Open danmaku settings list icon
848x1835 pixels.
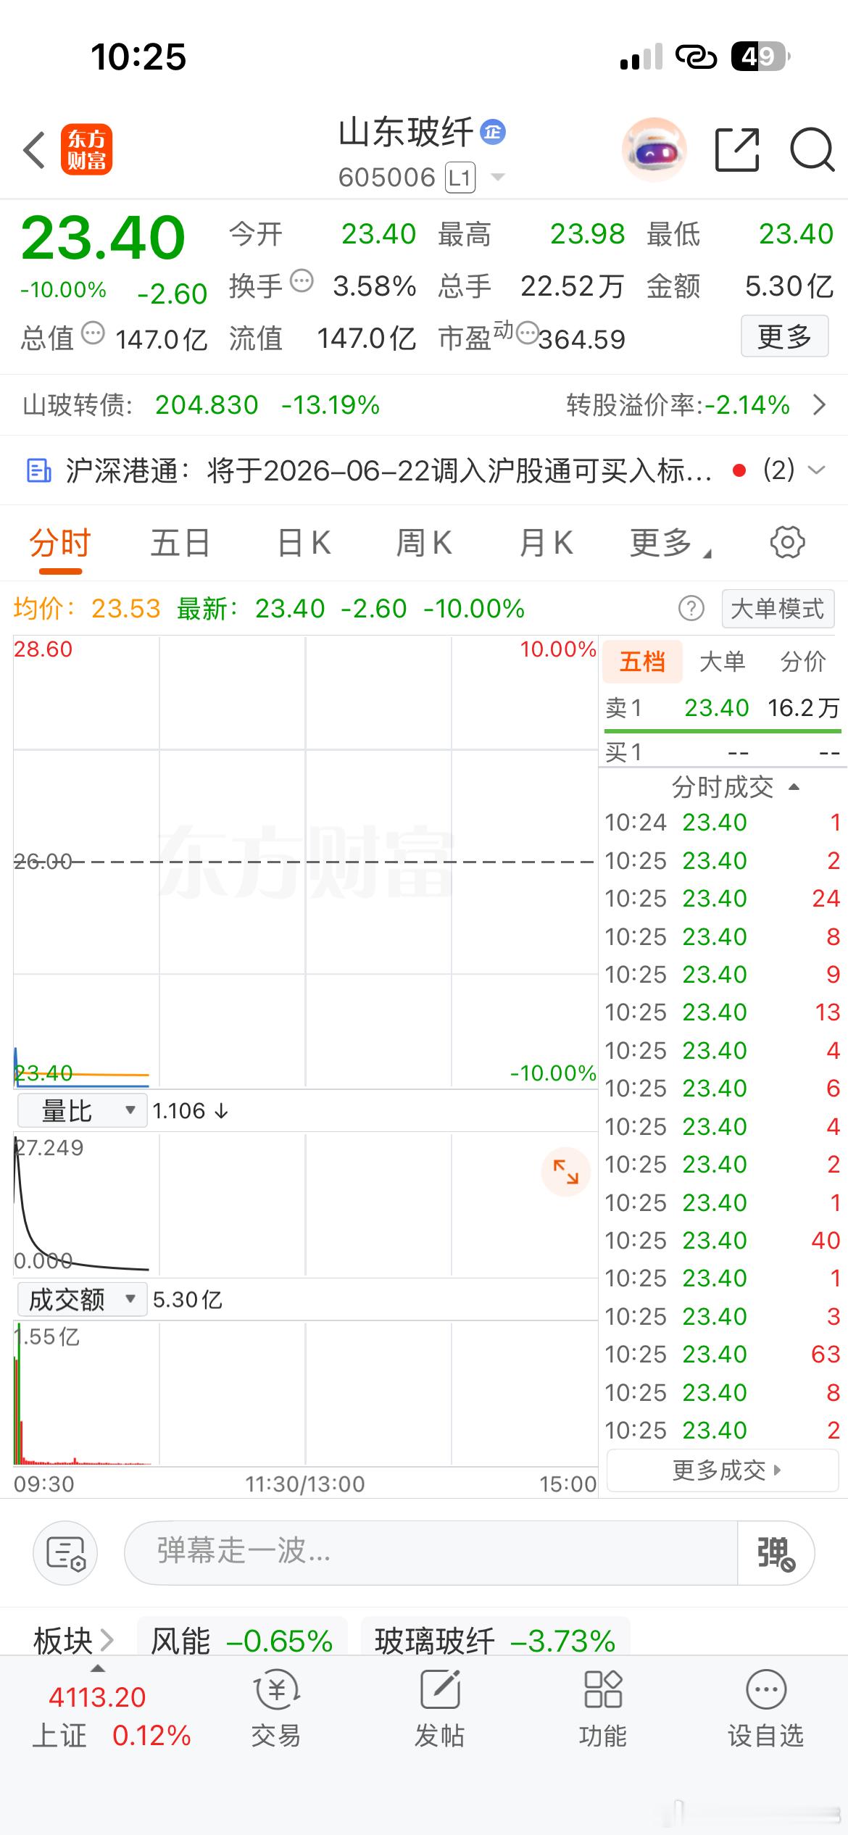(x=65, y=1553)
